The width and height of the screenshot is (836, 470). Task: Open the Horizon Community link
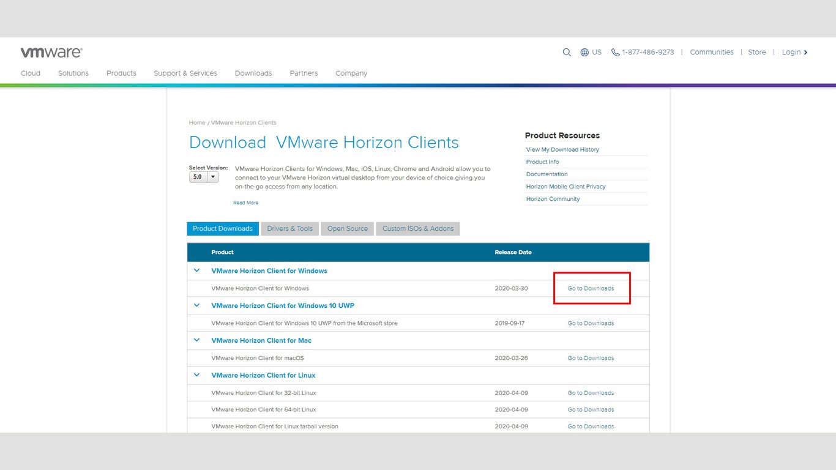click(x=553, y=199)
